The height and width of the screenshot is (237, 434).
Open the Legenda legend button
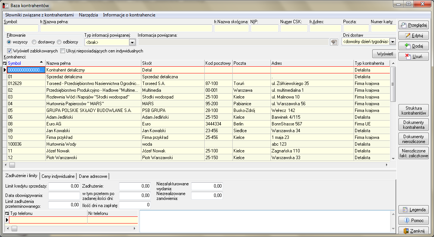(x=413, y=210)
